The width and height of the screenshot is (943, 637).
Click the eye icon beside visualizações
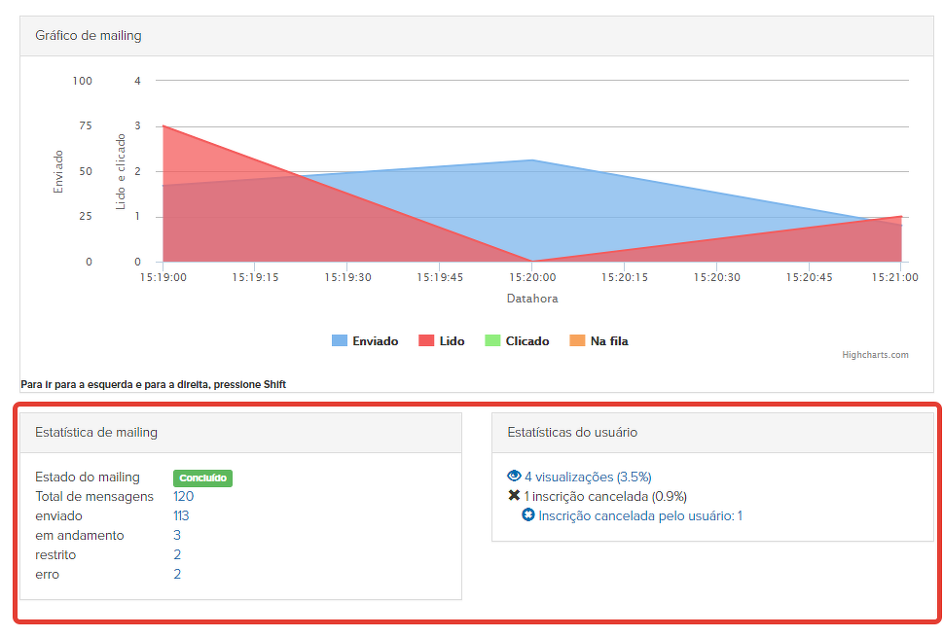pyautogui.click(x=514, y=477)
